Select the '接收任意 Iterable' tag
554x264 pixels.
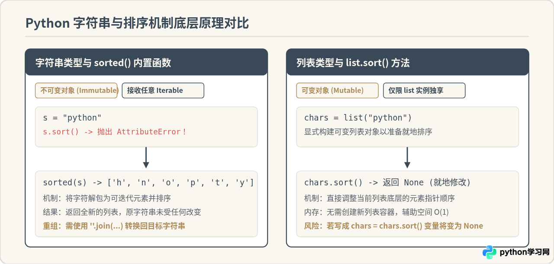point(163,90)
